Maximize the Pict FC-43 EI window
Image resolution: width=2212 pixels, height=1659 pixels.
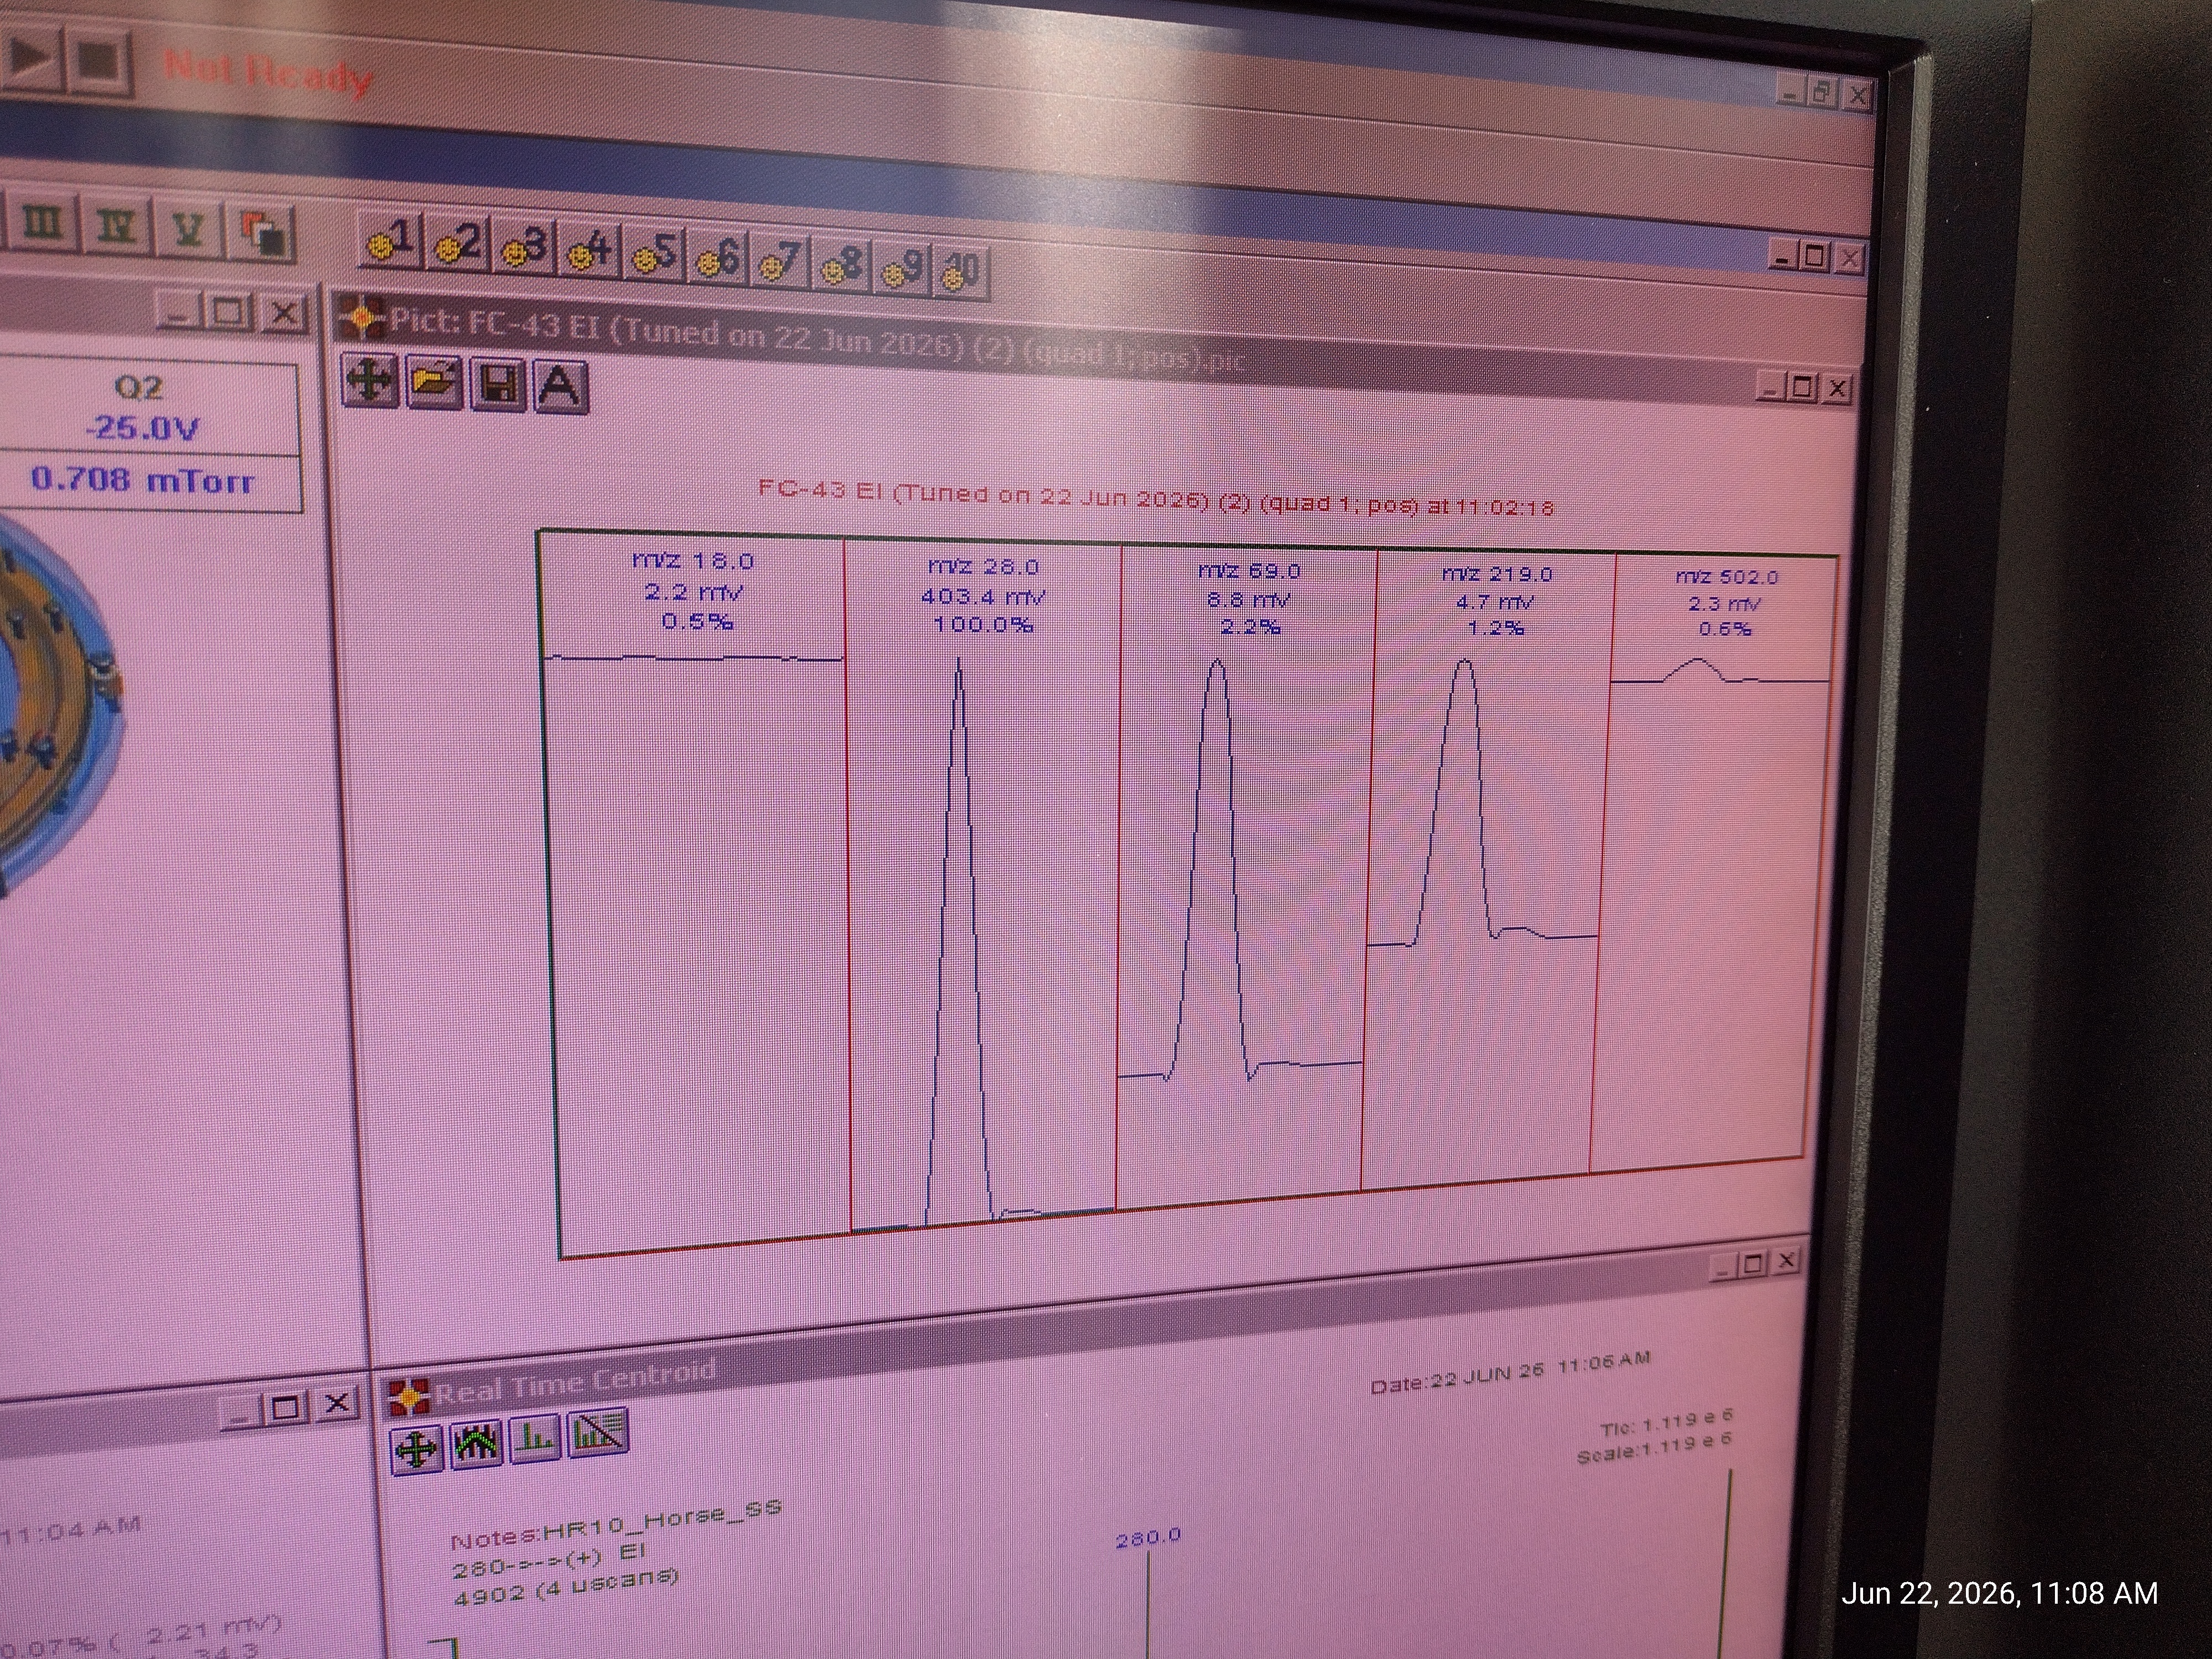click(x=1802, y=387)
